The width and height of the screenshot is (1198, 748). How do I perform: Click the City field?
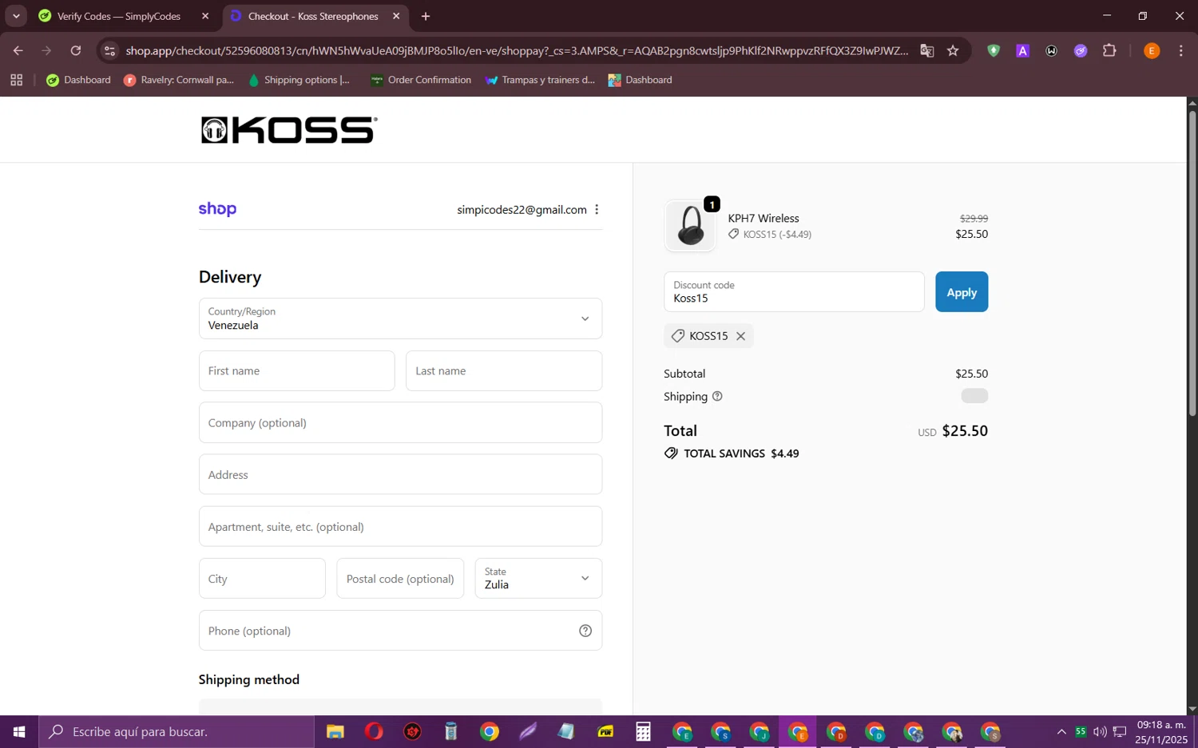click(262, 579)
